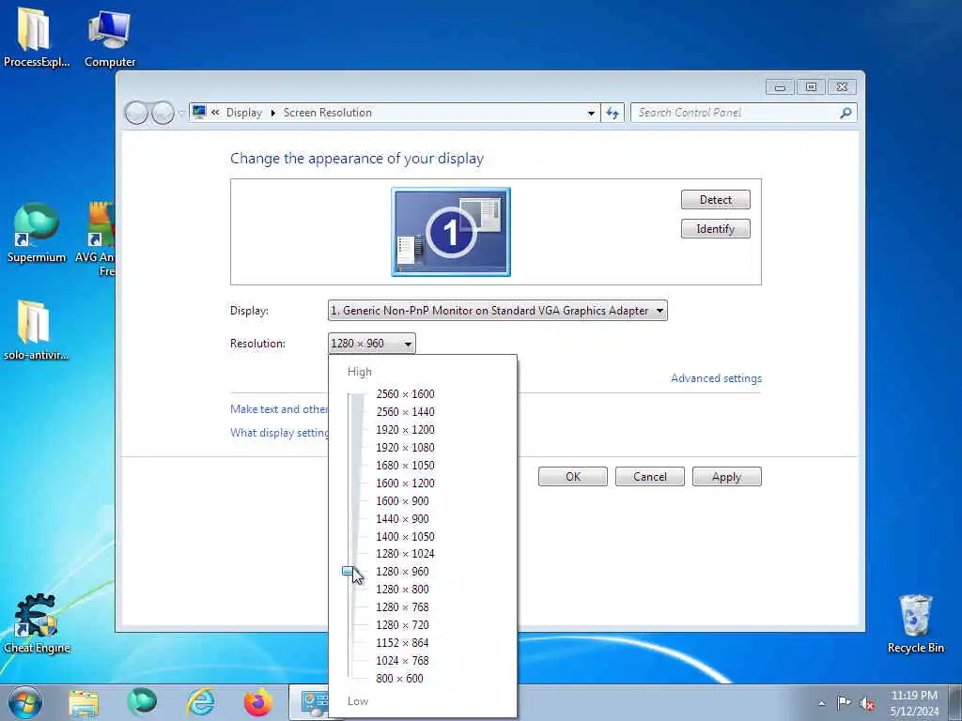Collapse the Resolution dropdown
Screen dimensions: 962x721
(371, 344)
